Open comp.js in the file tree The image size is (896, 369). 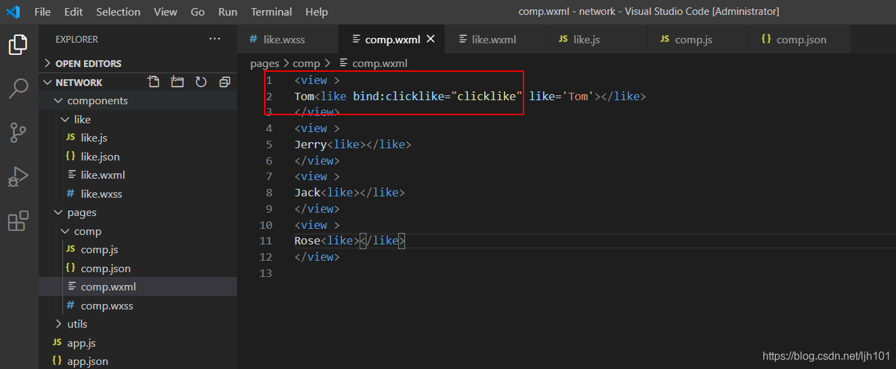point(137,249)
